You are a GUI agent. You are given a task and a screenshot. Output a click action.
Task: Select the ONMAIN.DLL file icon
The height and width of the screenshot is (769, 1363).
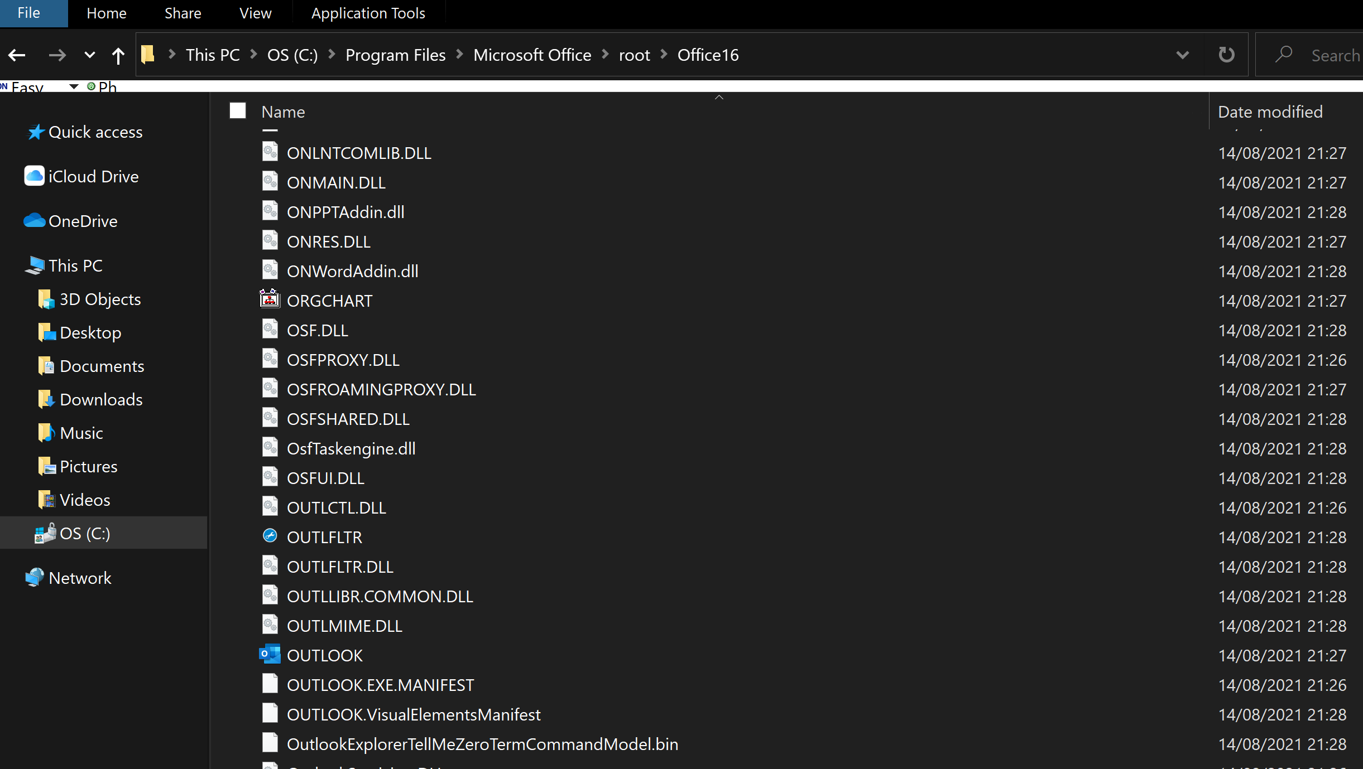tap(270, 181)
